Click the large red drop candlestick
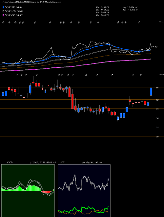 (x=72, y=102)
